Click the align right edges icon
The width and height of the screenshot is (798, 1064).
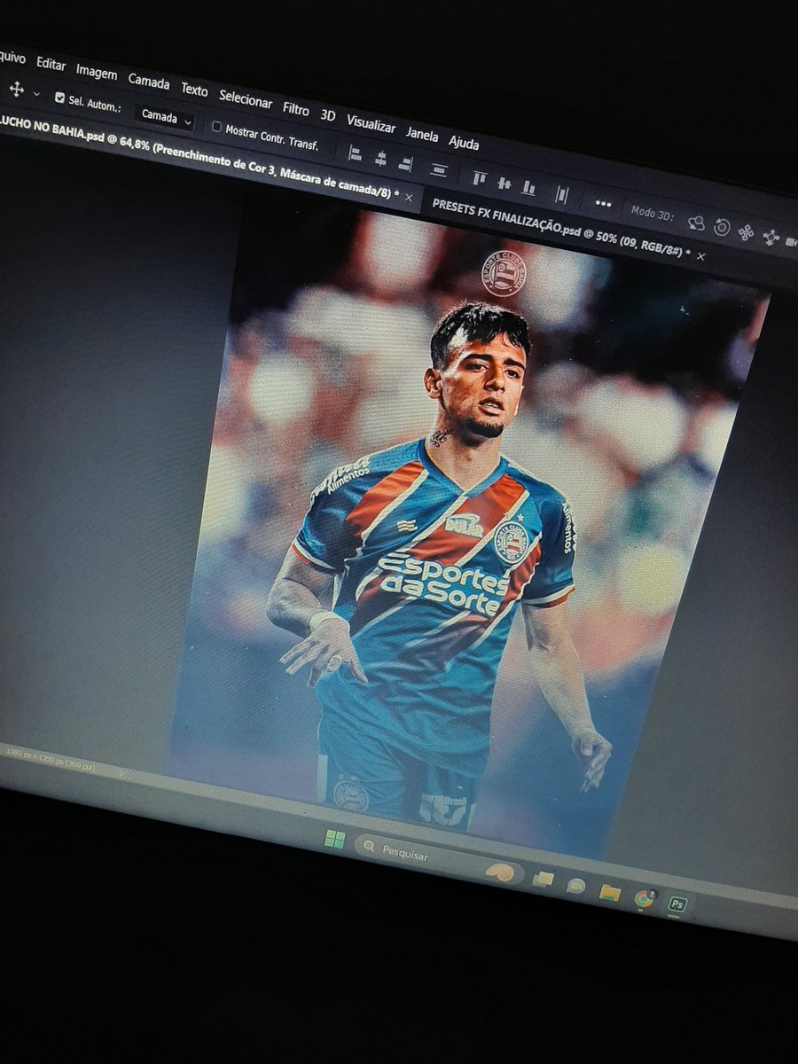405,163
